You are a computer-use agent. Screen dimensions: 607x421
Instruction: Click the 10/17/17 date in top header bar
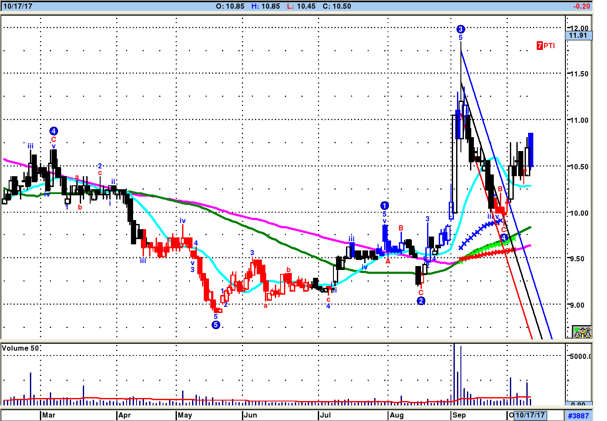click(x=18, y=6)
